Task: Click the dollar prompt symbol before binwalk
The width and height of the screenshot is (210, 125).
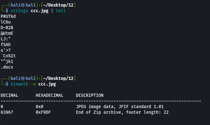Action: (7, 84)
